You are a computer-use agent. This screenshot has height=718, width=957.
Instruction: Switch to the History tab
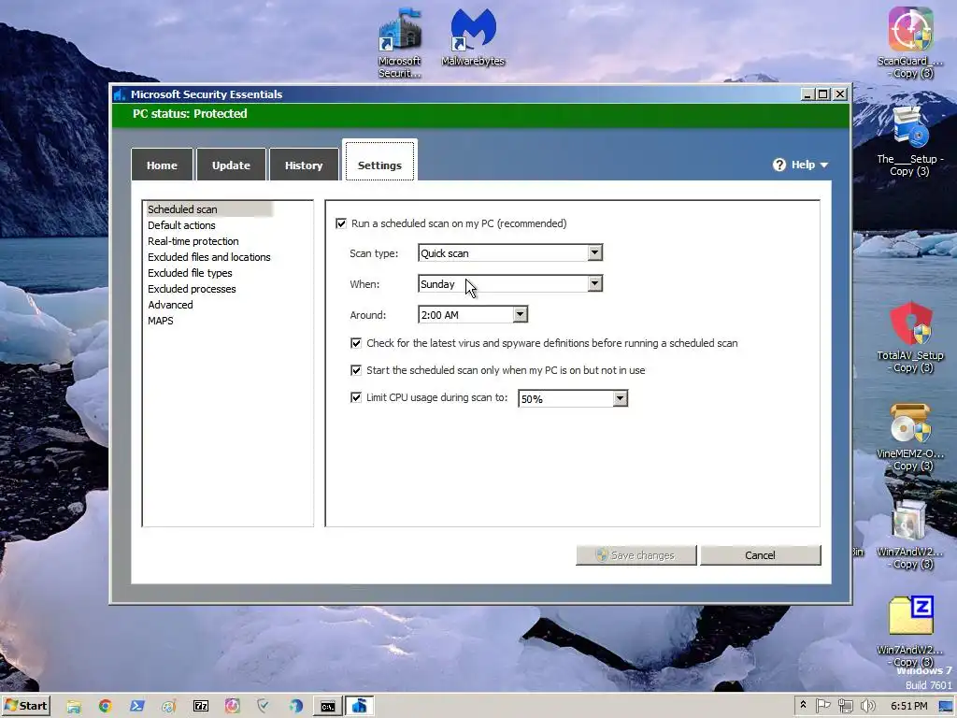coord(304,165)
